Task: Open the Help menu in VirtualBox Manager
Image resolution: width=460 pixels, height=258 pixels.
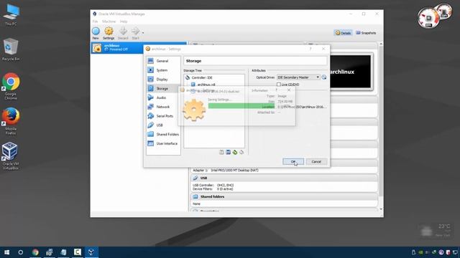Action: [124, 21]
